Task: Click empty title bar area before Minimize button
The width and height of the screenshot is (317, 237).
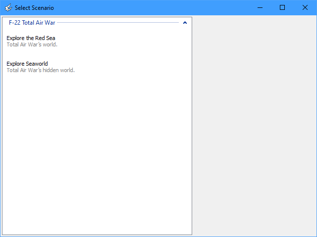Action: pos(149,7)
